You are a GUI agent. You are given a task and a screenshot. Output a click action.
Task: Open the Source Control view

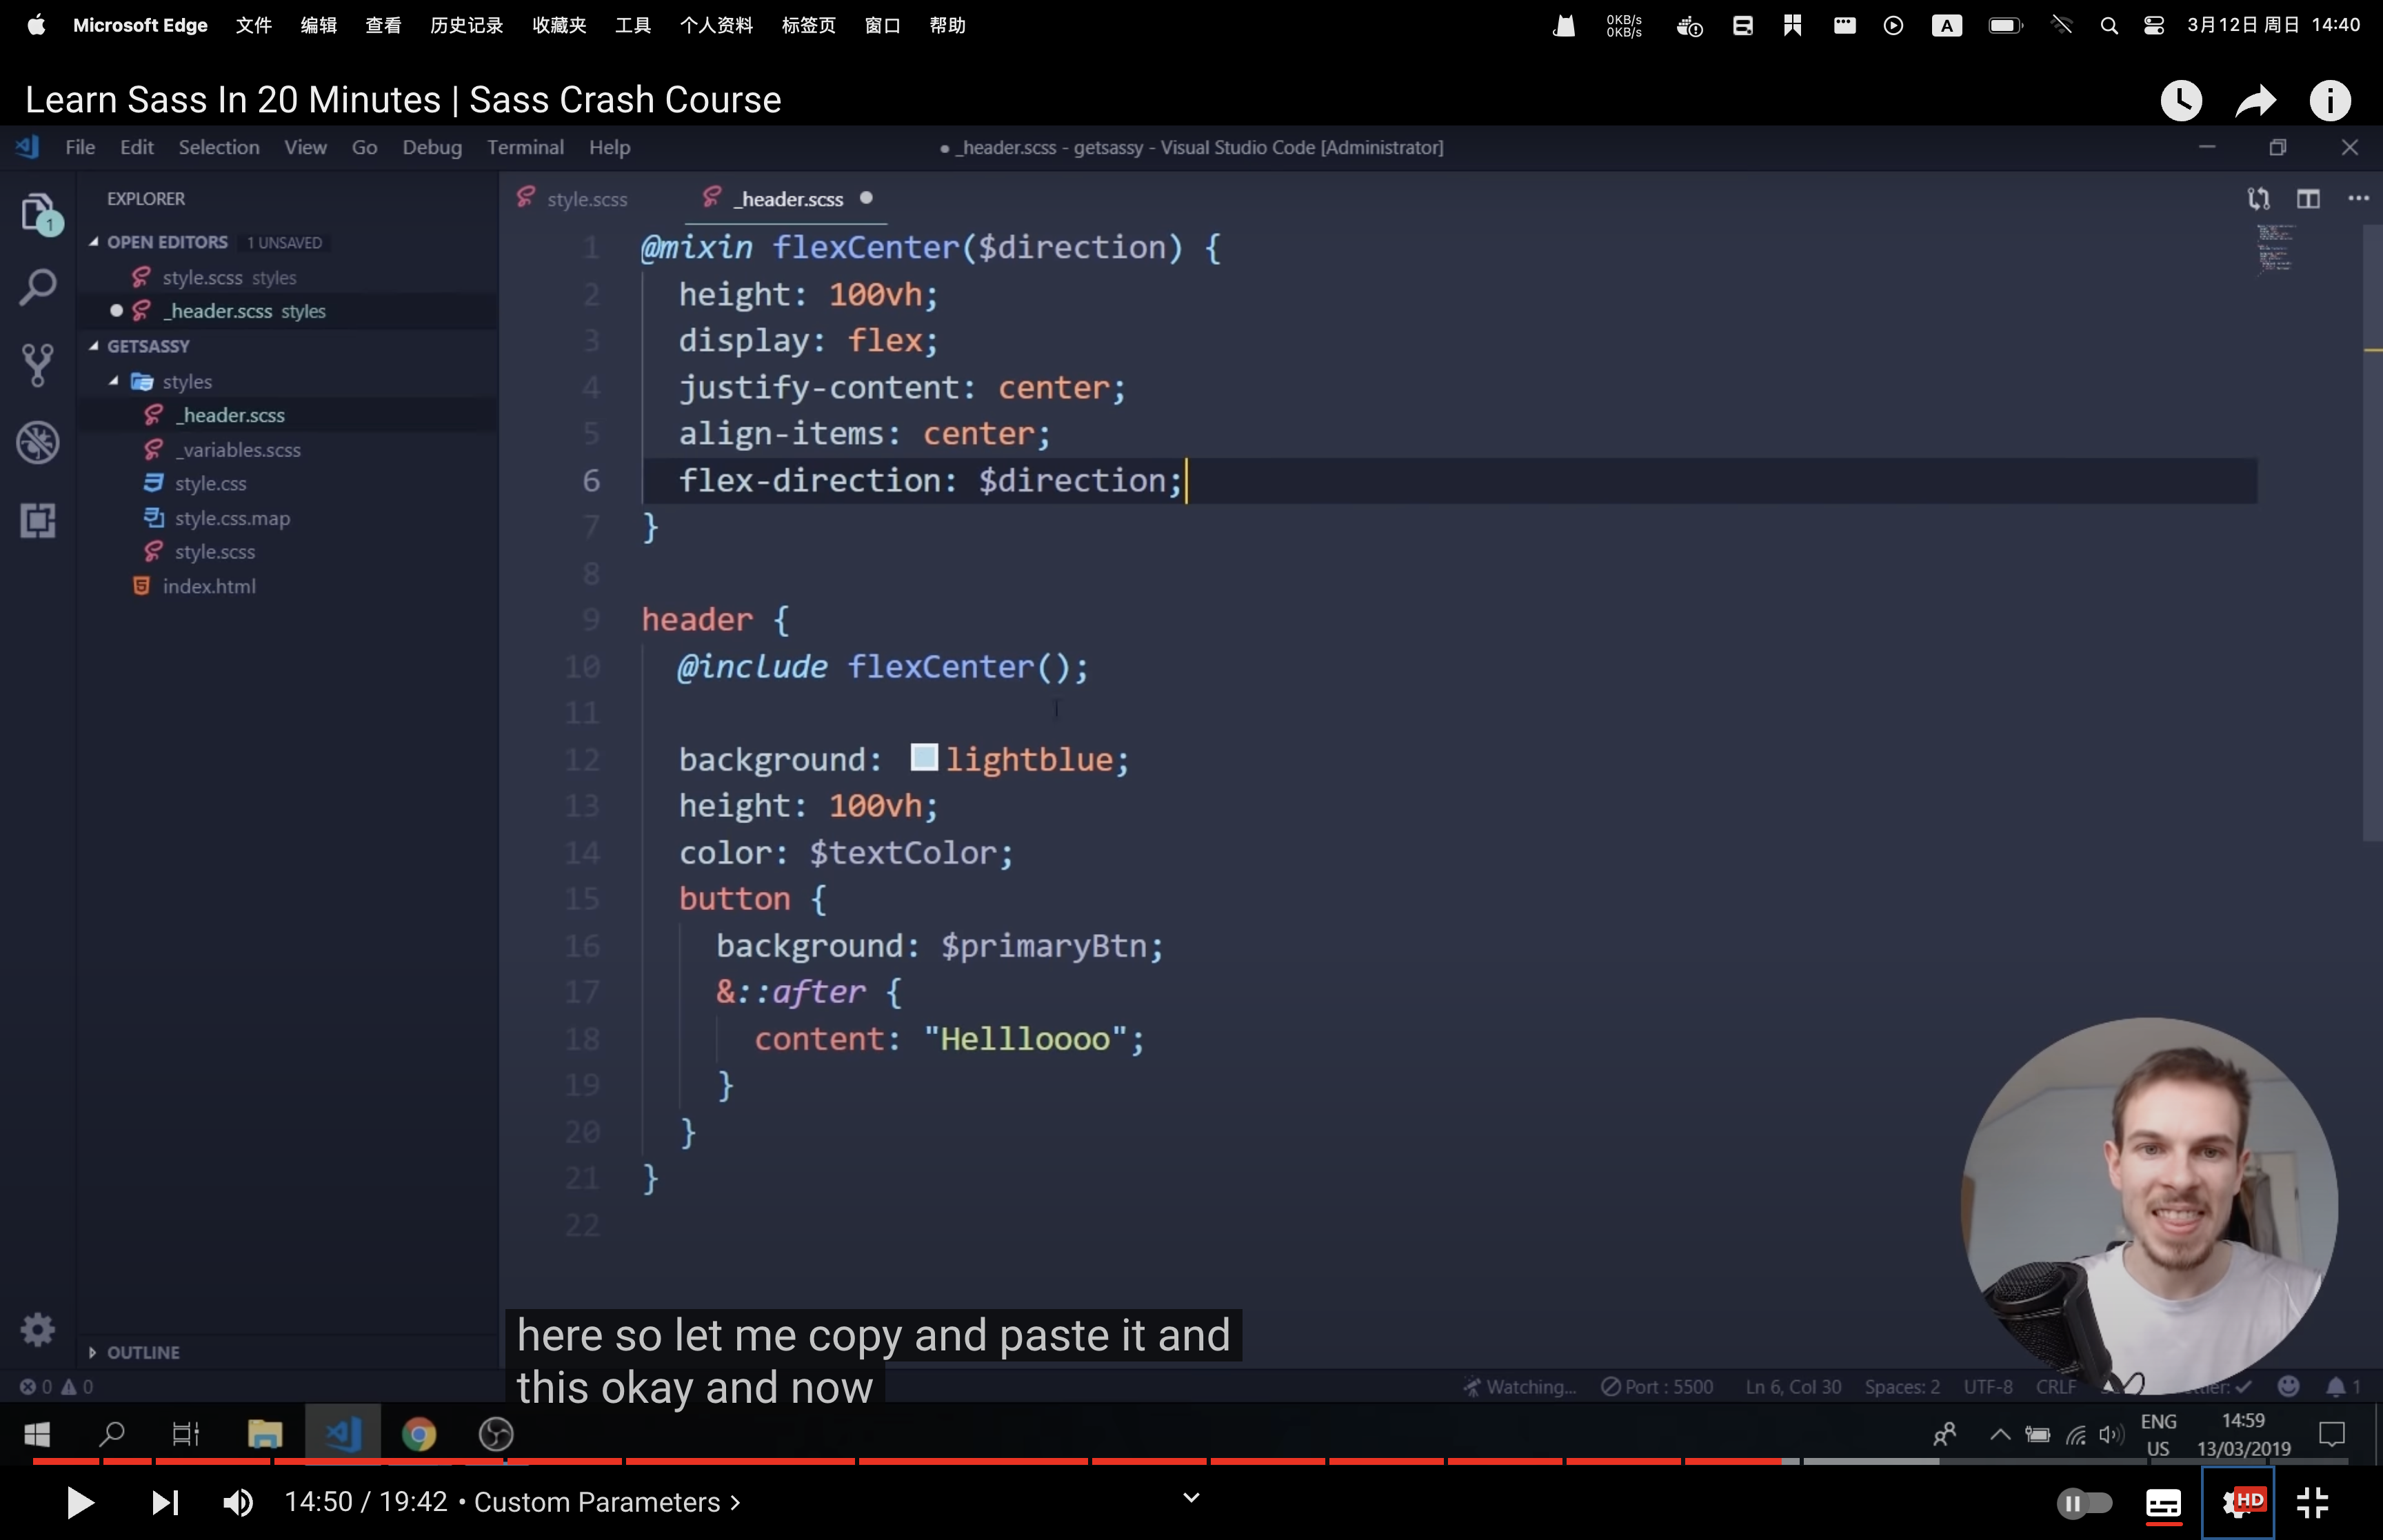pyautogui.click(x=38, y=365)
